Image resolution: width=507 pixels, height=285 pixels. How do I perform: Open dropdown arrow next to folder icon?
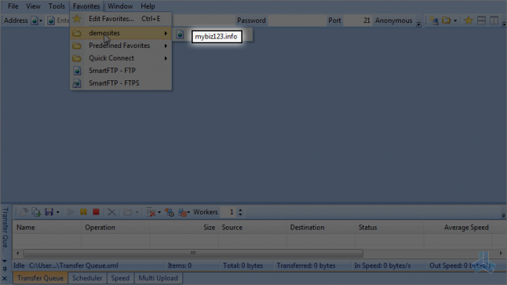pyautogui.click(x=455, y=21)
